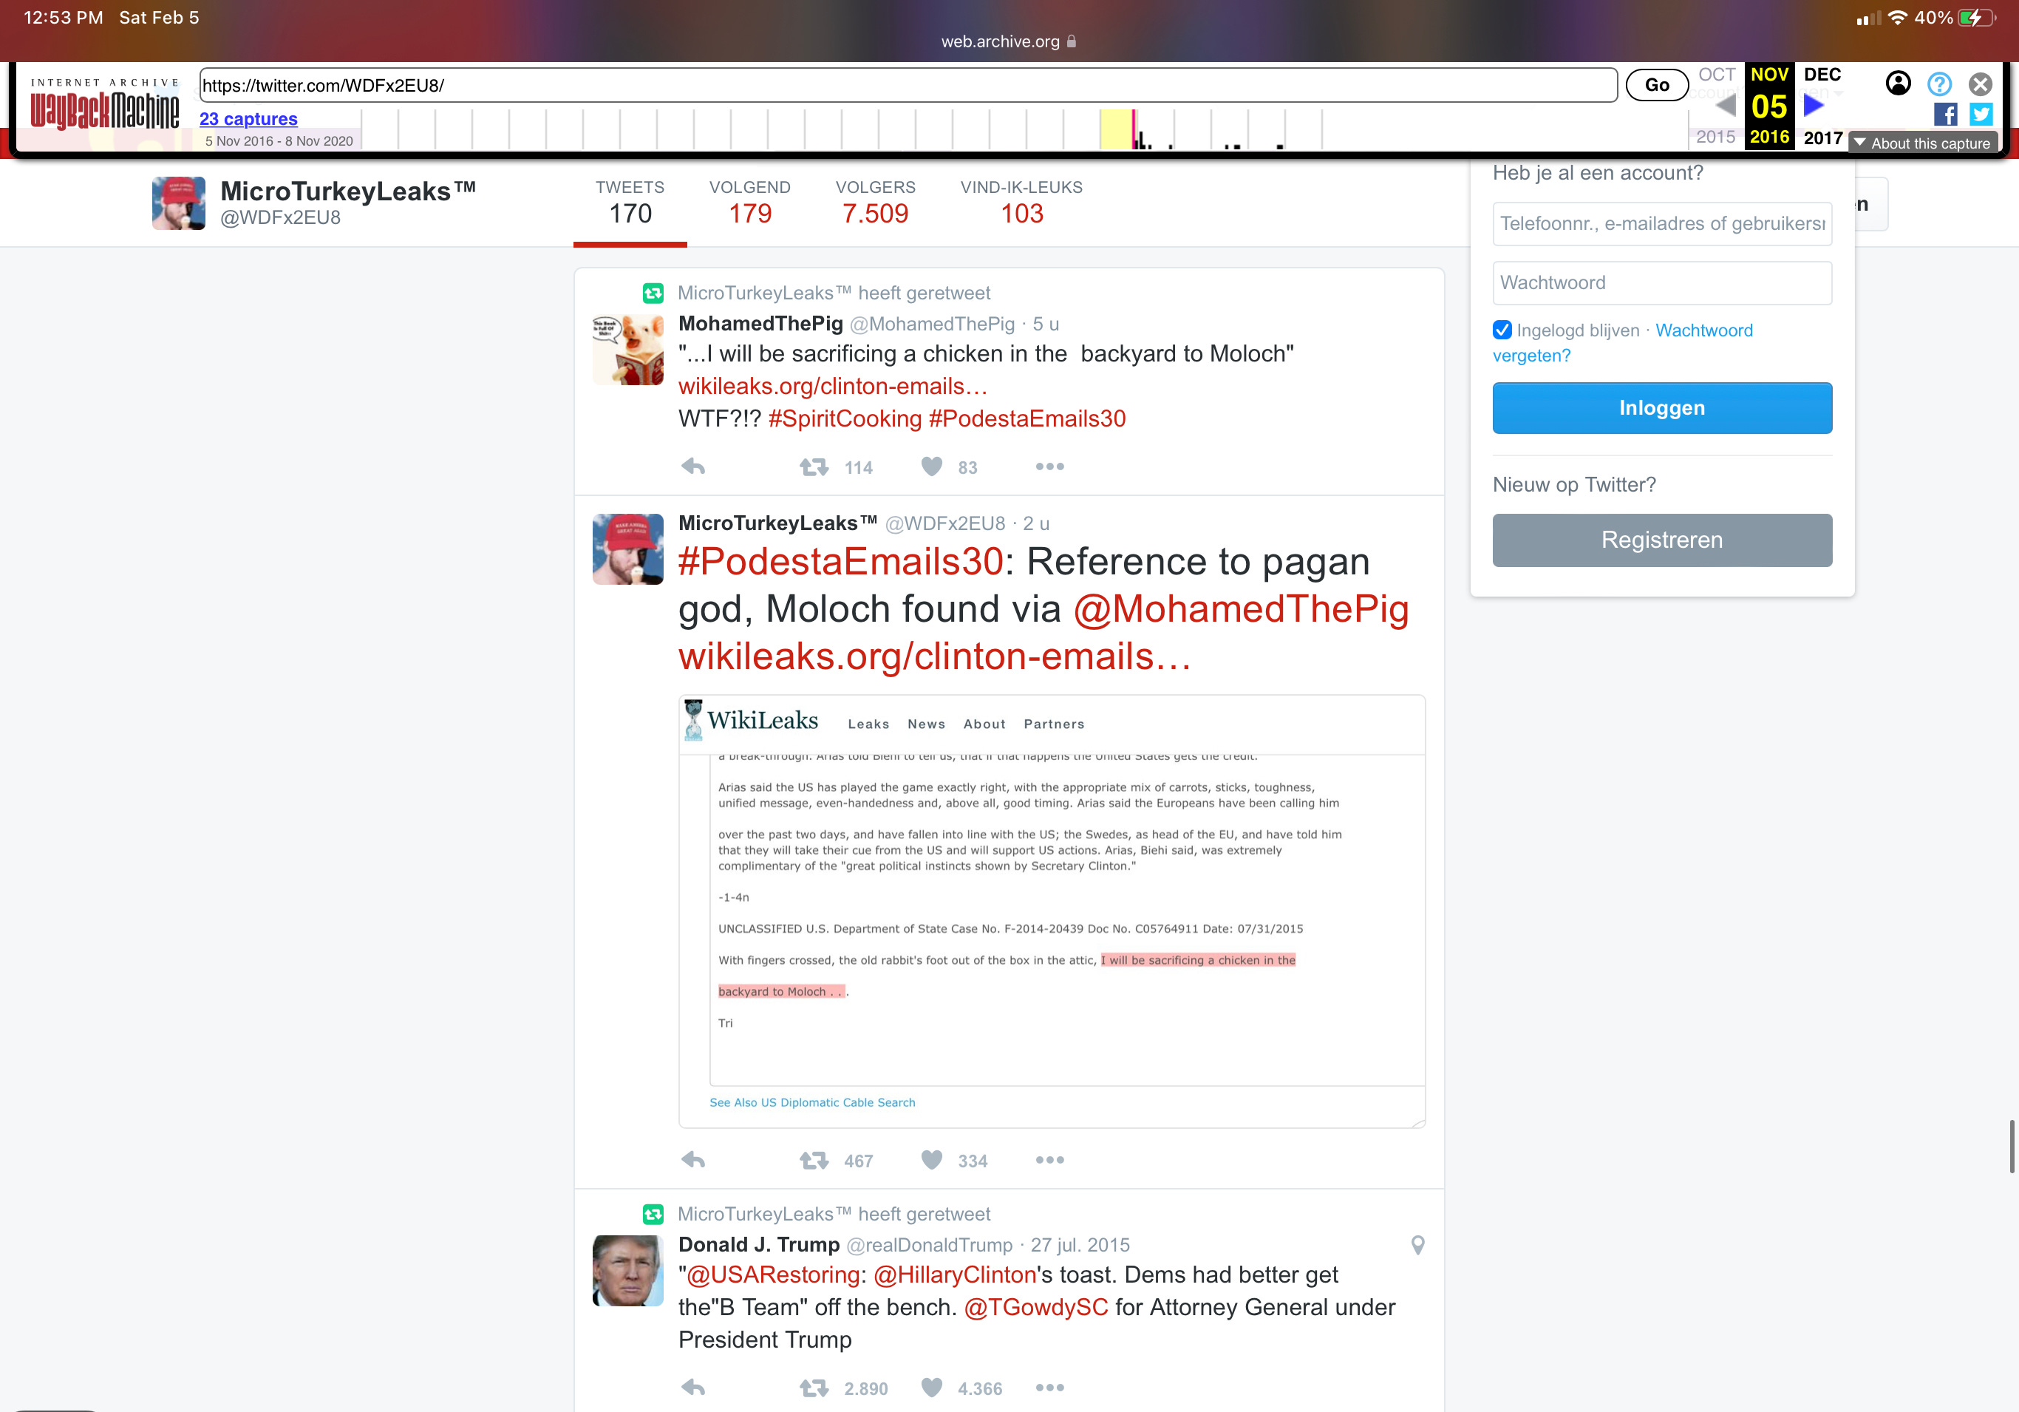The height and width of the screenshot is (1412, 2019).
Task: Click the @HillaryClinton mention
Action: pyautogui.click(x=955, y=1274)
